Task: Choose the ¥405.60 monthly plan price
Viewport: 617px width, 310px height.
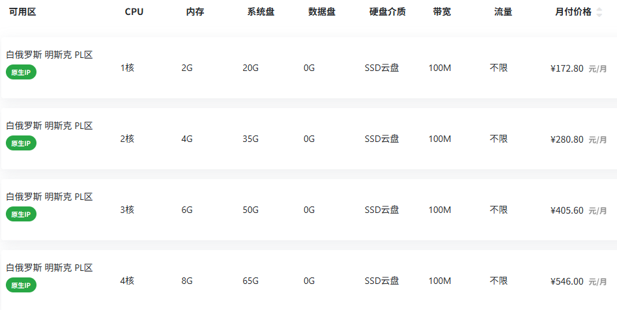Action: [567, 210]
